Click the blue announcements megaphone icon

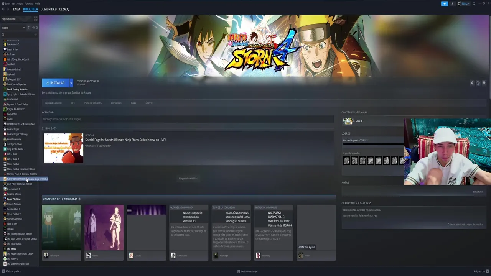(x=445, y=3)
